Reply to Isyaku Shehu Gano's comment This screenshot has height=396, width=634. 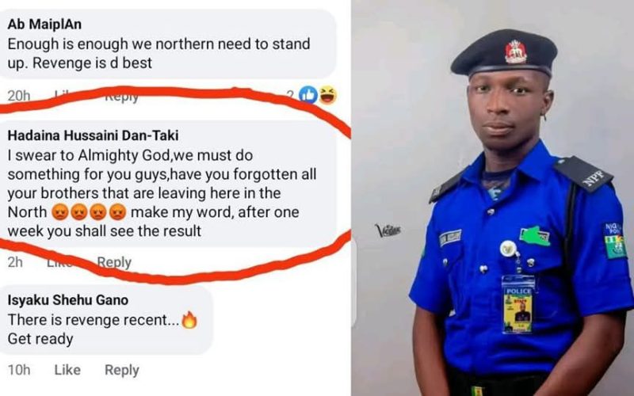[122, 370]
